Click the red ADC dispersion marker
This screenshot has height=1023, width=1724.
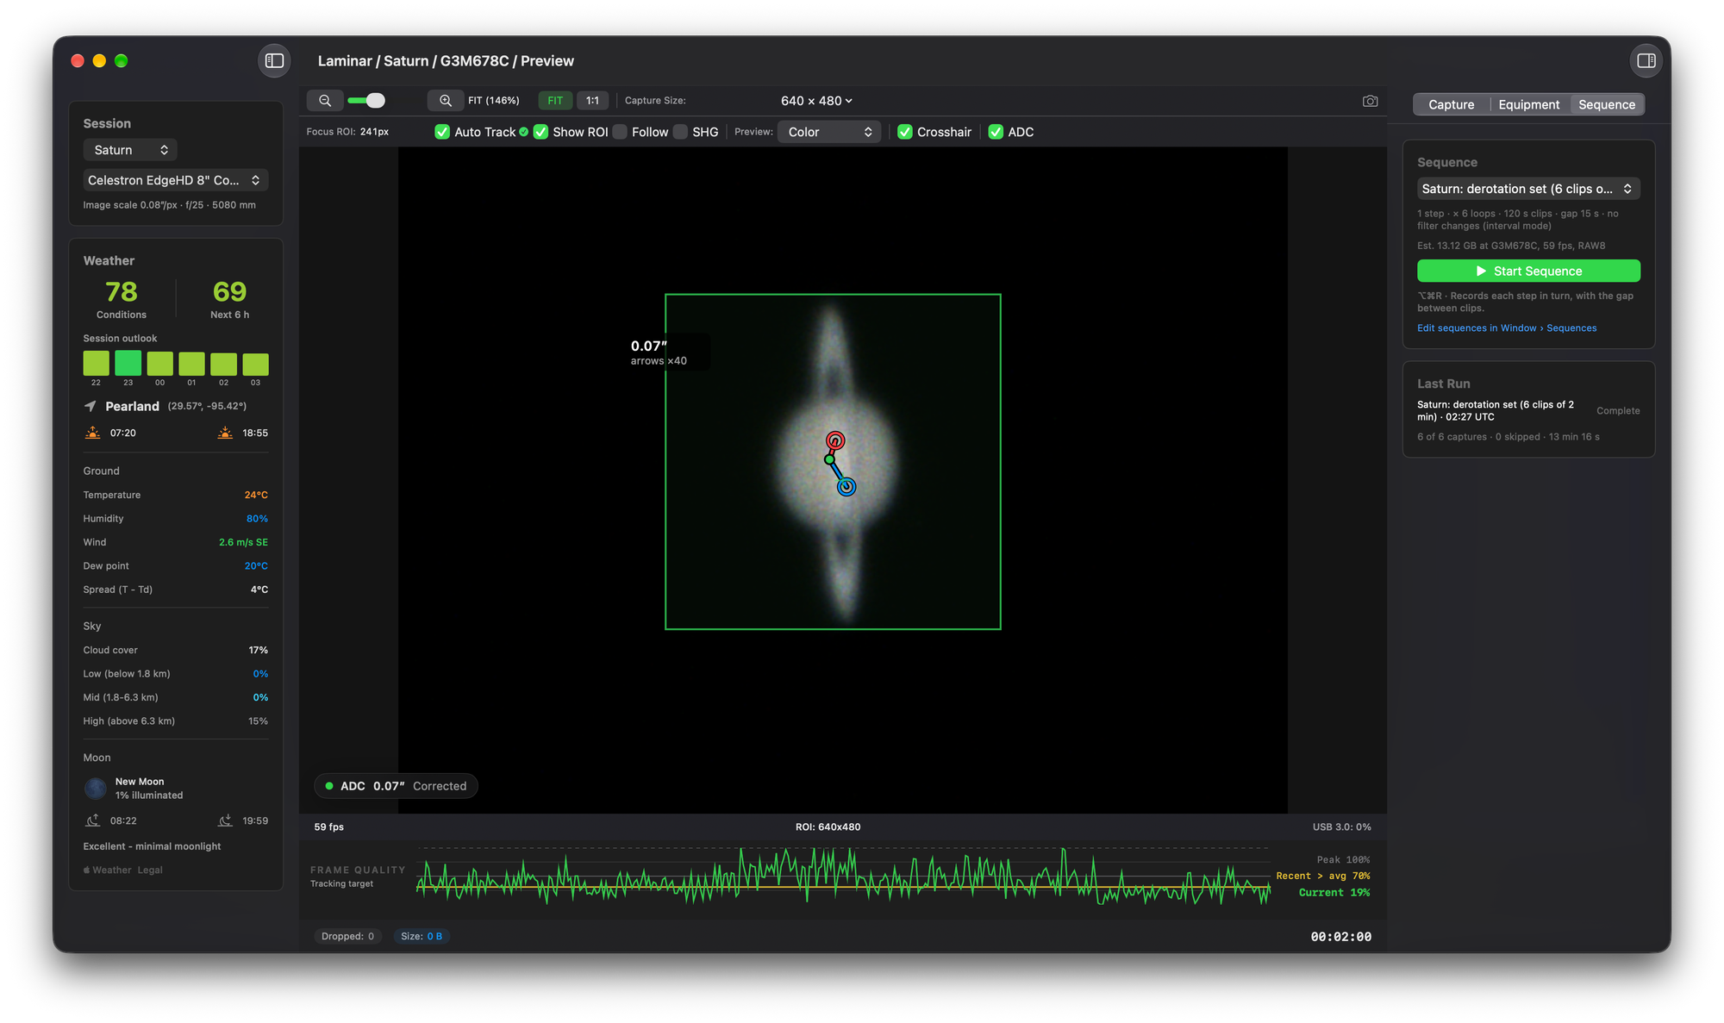coord(835,440)
